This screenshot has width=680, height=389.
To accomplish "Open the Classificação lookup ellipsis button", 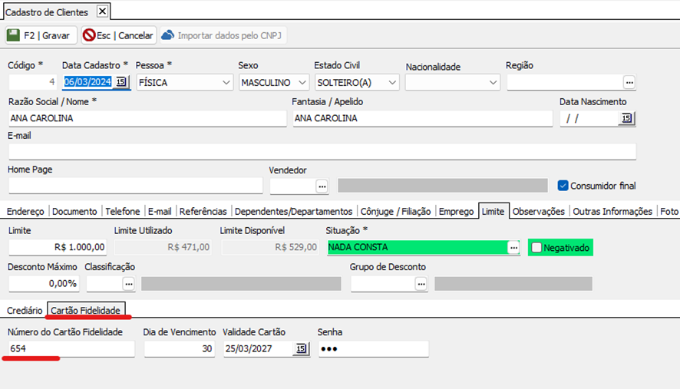I will click(x=128, y=283).
